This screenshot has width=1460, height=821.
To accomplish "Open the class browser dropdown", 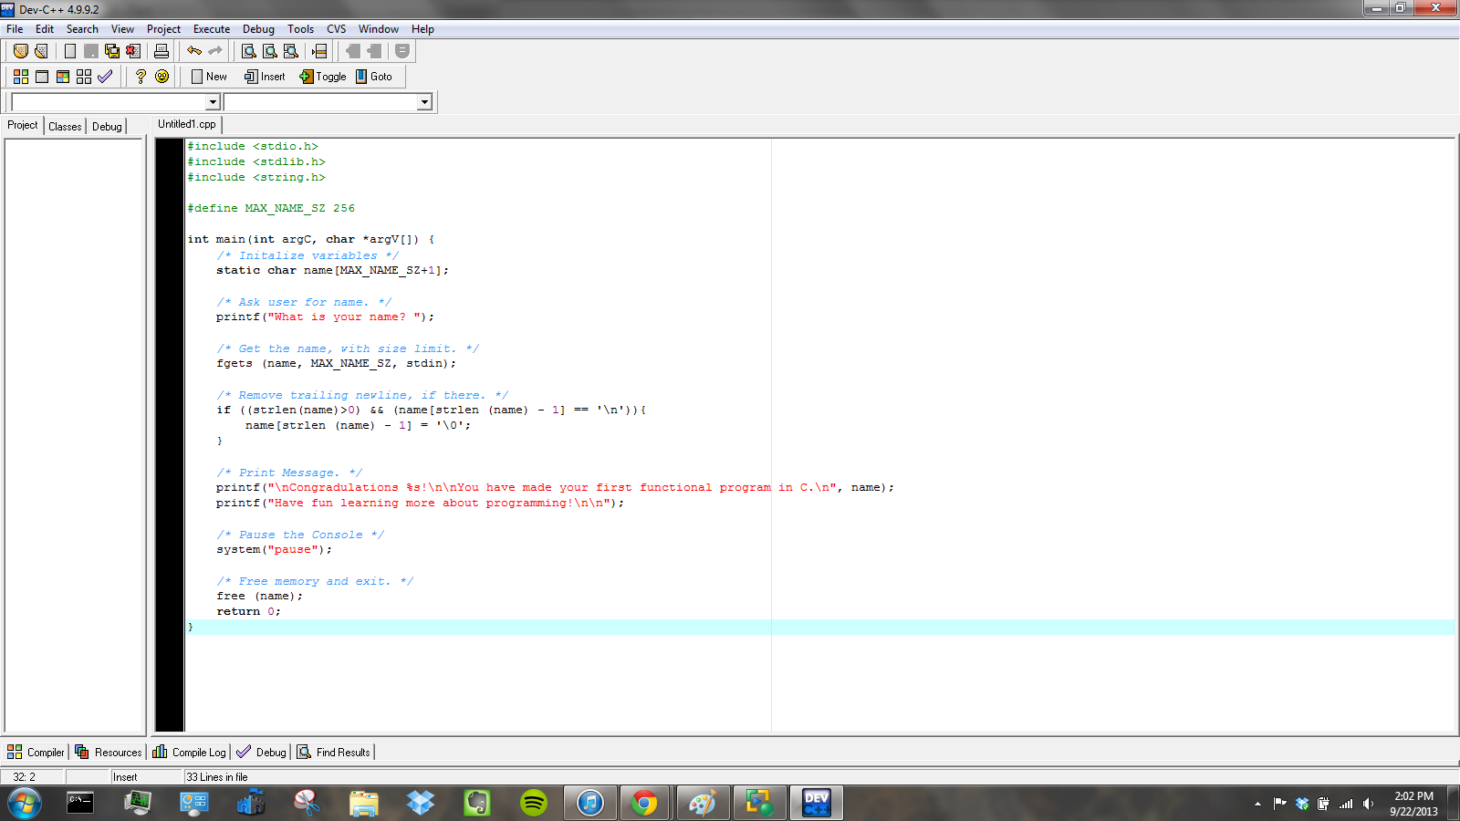I will [212, 101].
